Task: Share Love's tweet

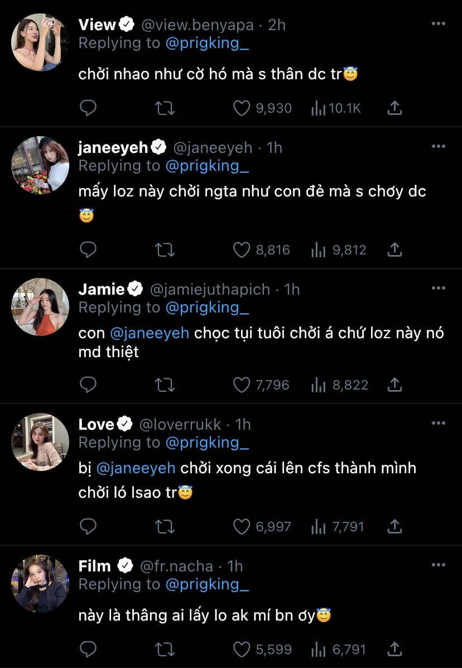Action: pos(394,526)
